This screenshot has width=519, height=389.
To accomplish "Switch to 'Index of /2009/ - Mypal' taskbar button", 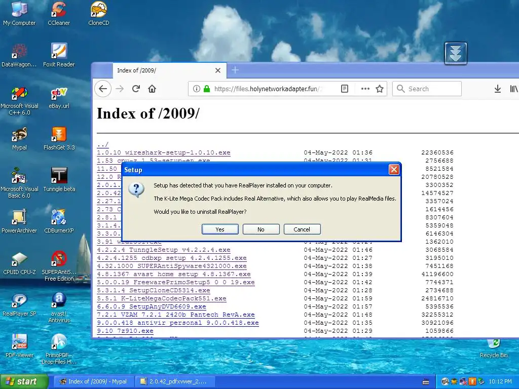I will (x=93, y=381).
